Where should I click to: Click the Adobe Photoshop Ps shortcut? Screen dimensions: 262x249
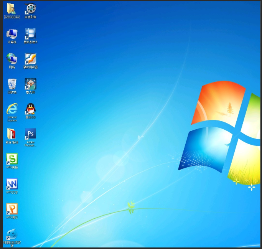point(30,134)
